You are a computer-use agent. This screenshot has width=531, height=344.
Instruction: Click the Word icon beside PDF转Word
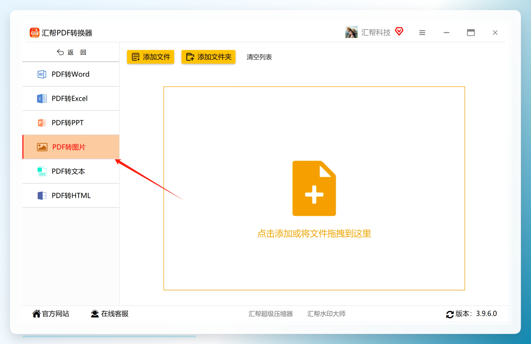(42, 74)
